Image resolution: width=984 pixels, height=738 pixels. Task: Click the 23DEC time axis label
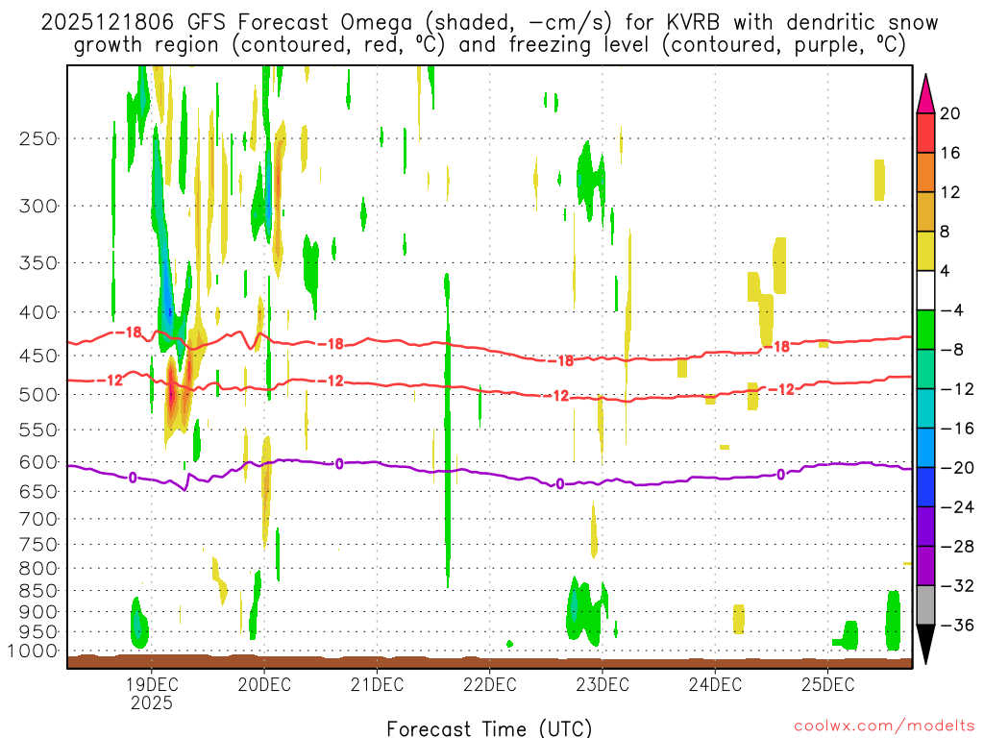coord(603,684)
